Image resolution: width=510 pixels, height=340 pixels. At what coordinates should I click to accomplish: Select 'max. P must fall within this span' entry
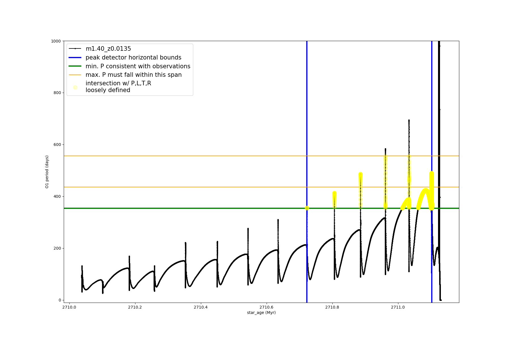133,75
